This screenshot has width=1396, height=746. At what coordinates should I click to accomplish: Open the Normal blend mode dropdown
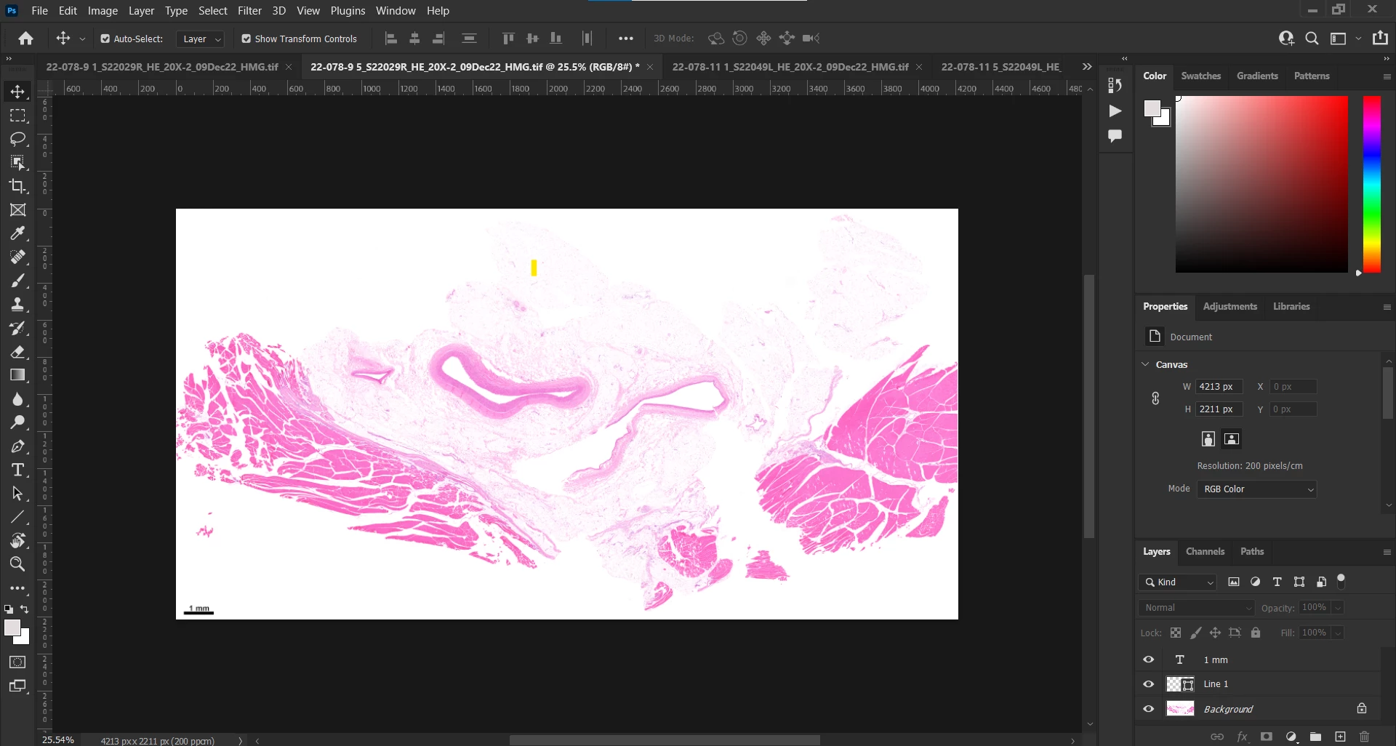click(1197, 608)
